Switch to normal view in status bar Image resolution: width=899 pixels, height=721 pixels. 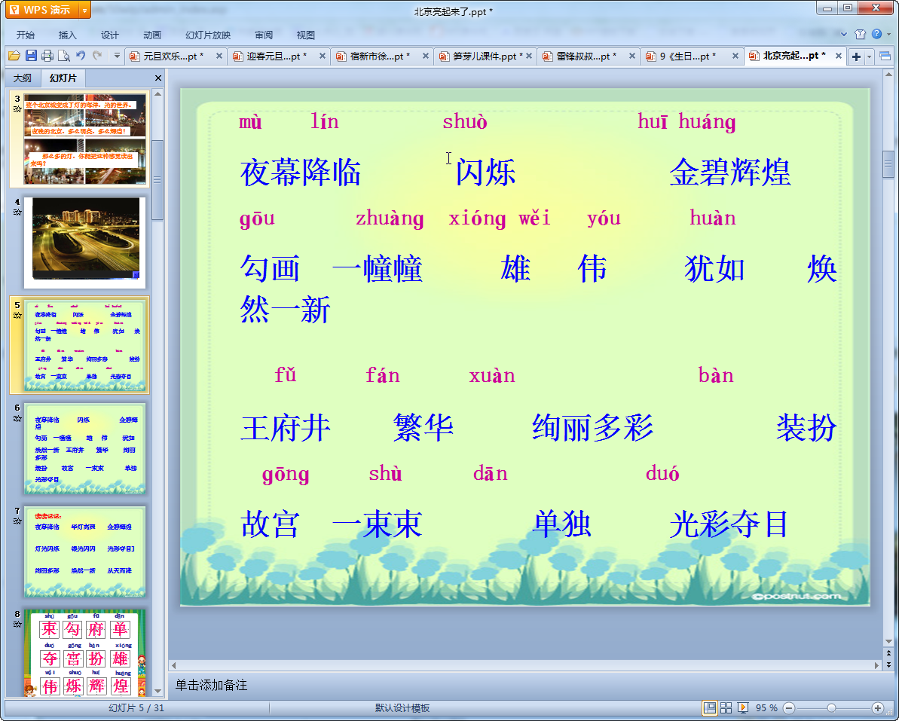point(709,708)
